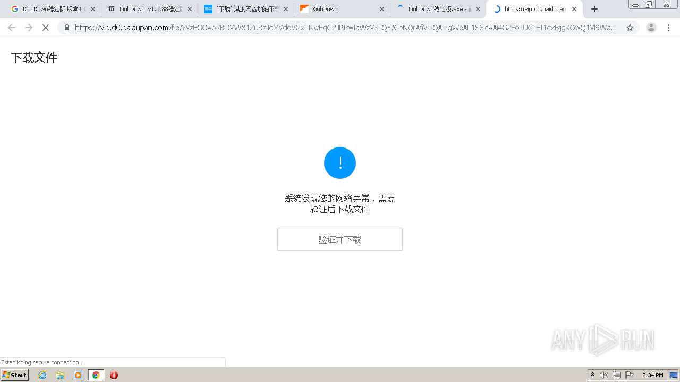Open a new browser tab
Viewport: 680px width, 382px height.
click(594, 9)
